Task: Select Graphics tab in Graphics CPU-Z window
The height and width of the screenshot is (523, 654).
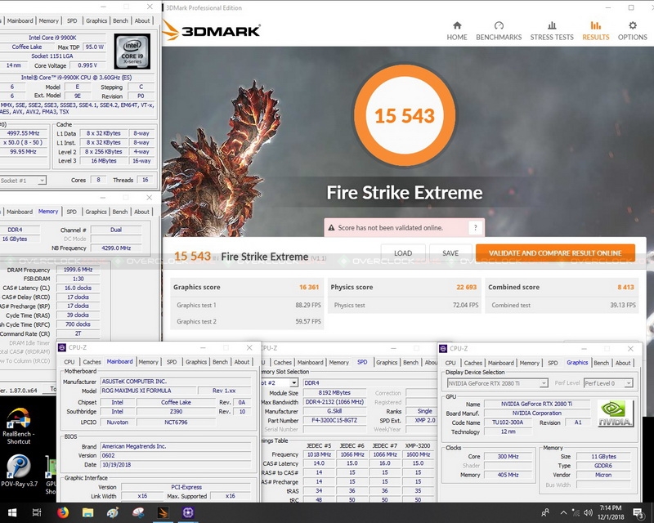Action: click(x=577, y=363)
